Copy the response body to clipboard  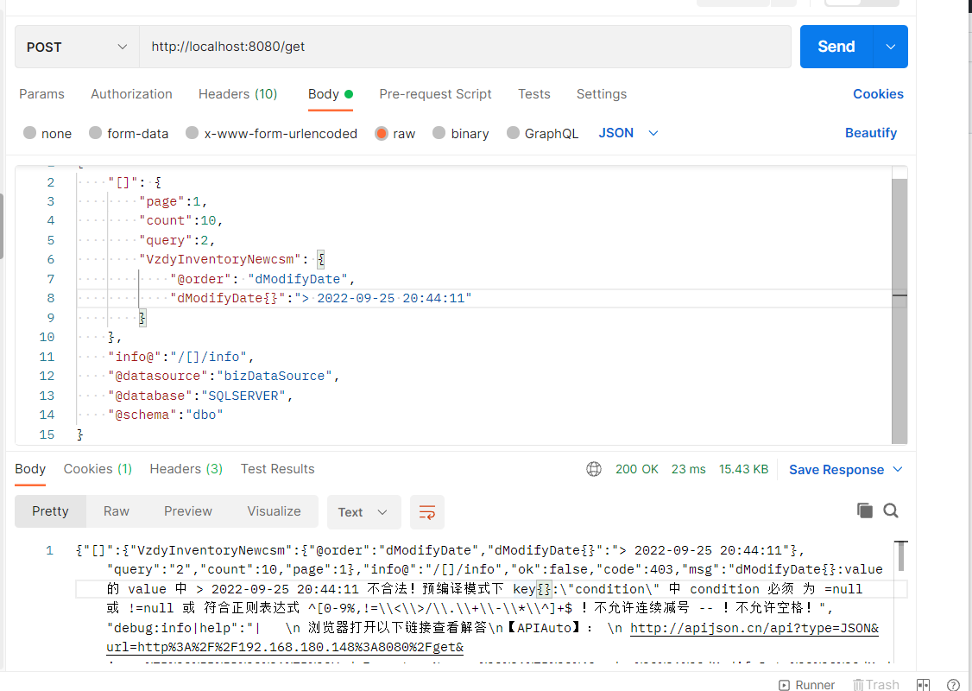(x=864, y=510)
